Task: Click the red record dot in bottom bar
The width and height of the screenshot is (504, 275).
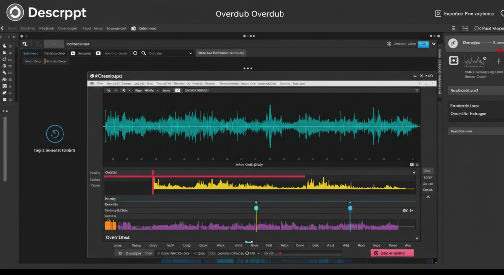Action: (x=280, y=253)
